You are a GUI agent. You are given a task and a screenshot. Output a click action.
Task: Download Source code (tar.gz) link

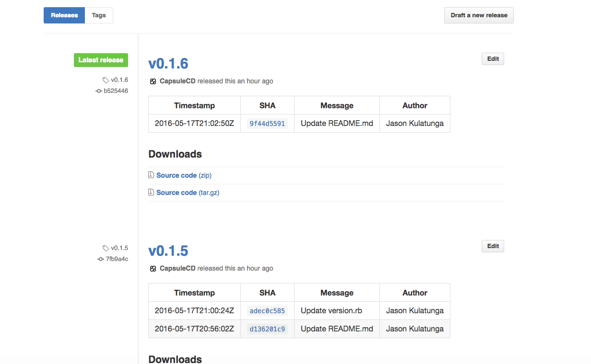(188, 193)
